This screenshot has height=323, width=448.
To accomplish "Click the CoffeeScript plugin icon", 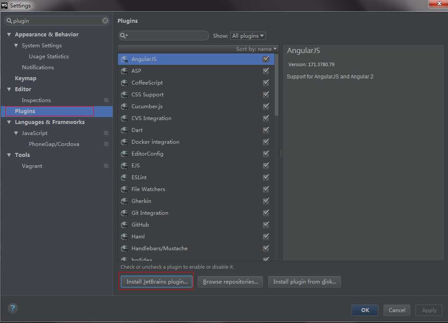I will [x=124, y=83].
